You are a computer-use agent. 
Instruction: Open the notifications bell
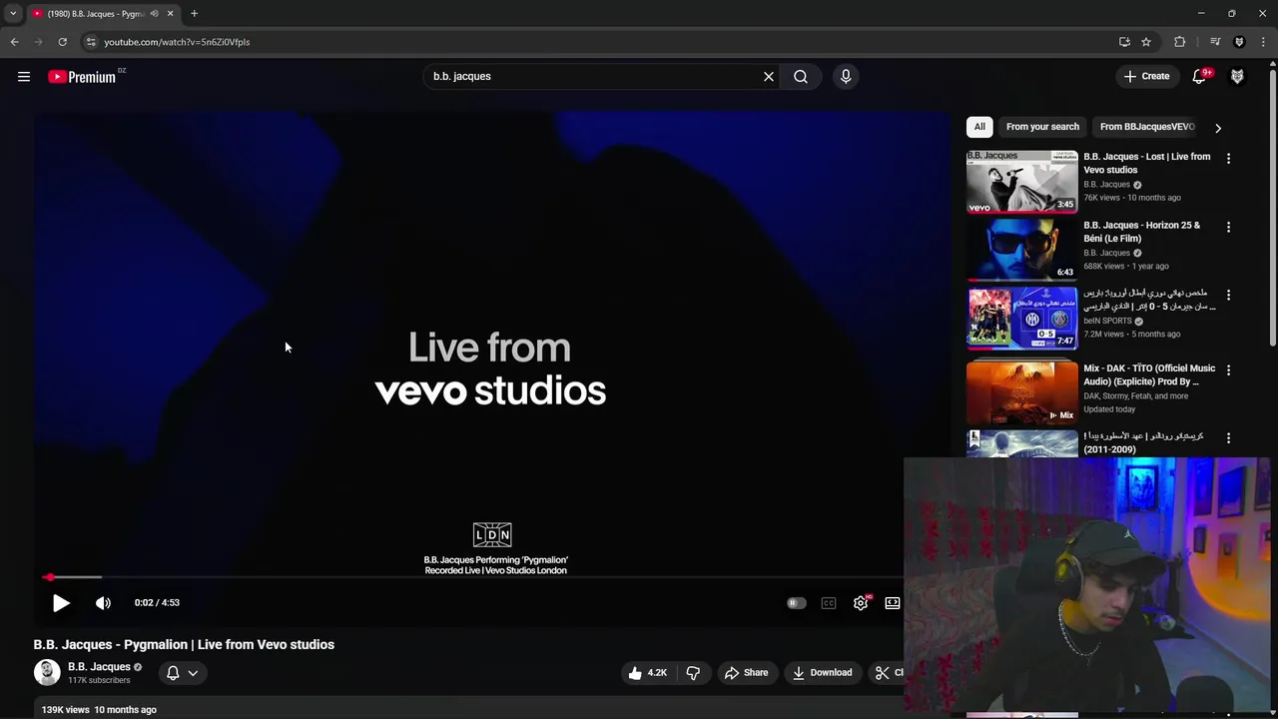coord(1200,76)
